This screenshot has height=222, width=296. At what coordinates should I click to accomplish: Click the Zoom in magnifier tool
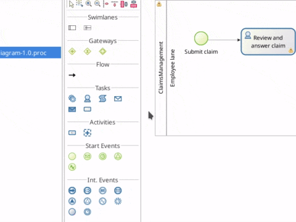pyautogui.click(x=89, y=4)
